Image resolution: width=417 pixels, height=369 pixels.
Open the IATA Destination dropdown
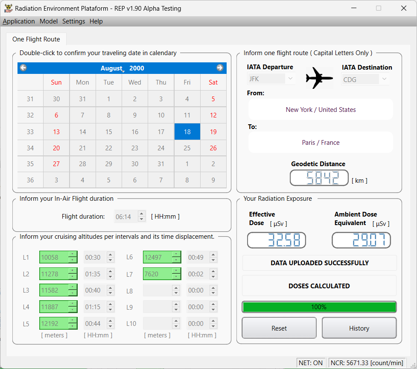click(x=384, y=79)
